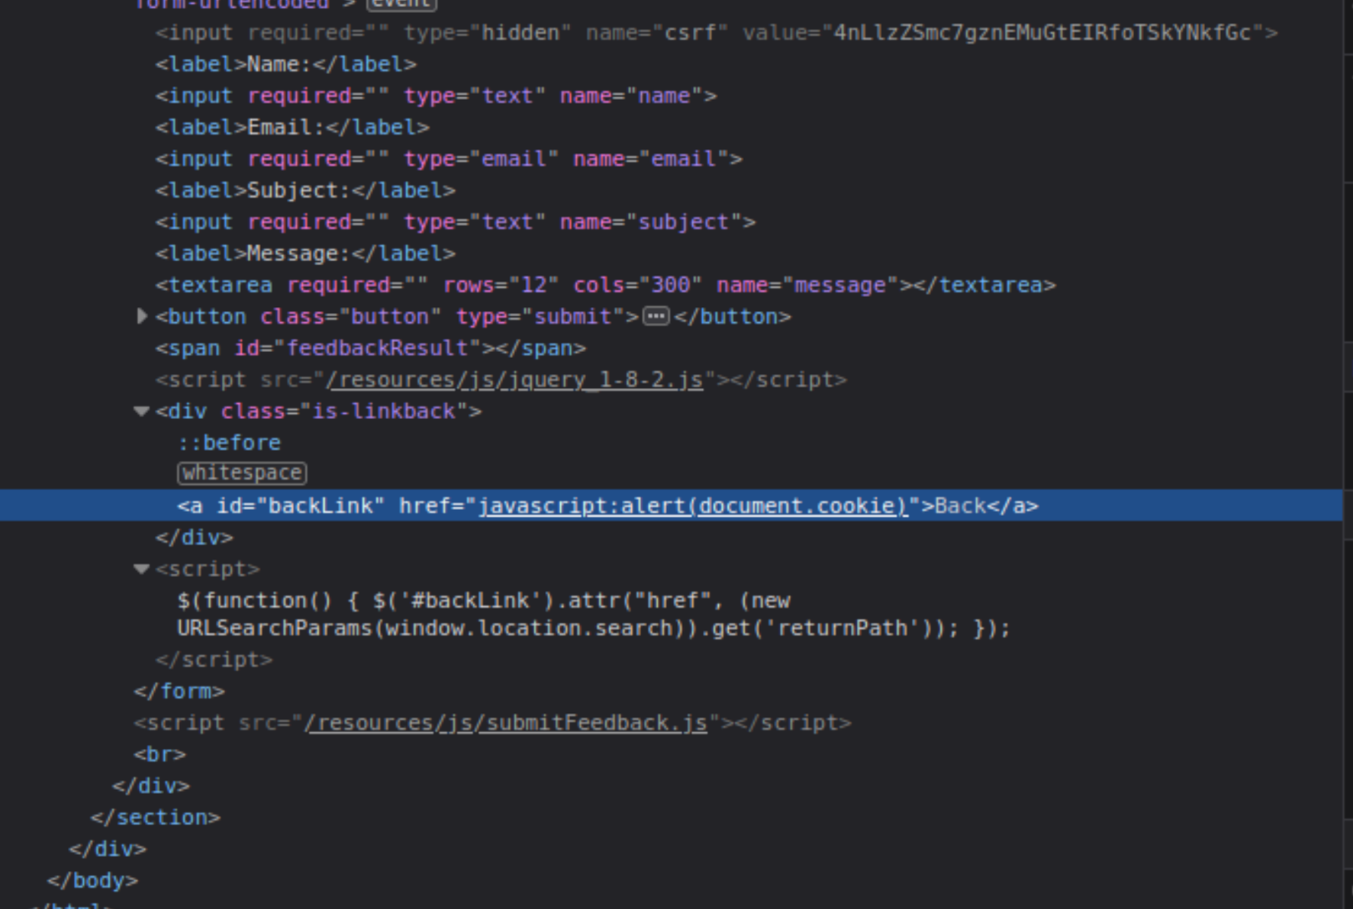Screen dimensions: 1353x909
Task: Click the closing </body> tag
Action: click(92, 881)
